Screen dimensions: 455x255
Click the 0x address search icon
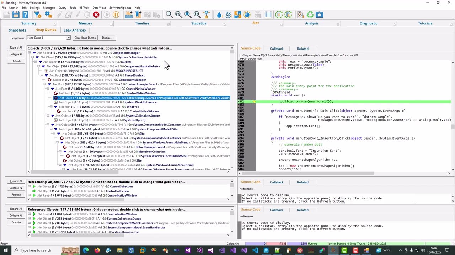[x=178, y=15]
